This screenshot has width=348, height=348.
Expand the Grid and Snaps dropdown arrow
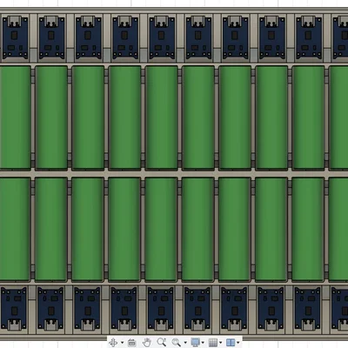point(221,343)
